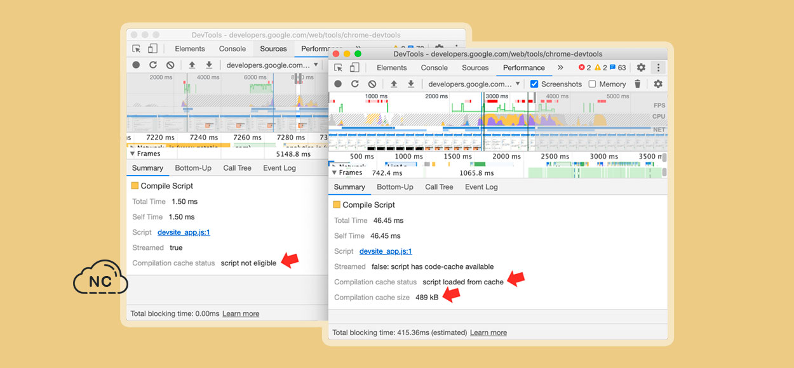Screen dimensions: 794x368
Task: Click the '489 kB' cache size value
Action: (427, 297)
